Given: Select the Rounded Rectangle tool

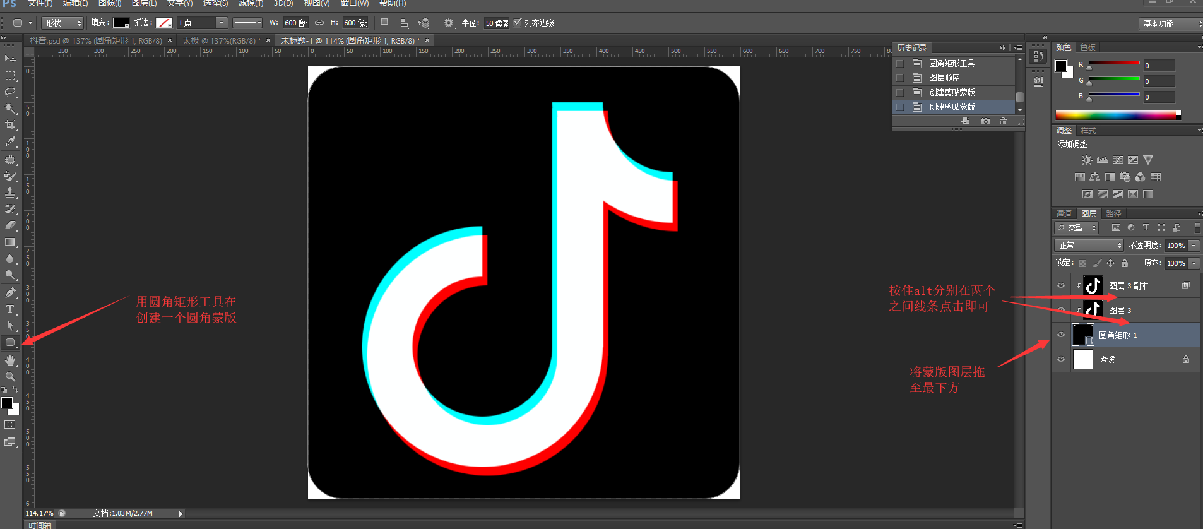Looking at the screenshot, I should pos(10,343).
